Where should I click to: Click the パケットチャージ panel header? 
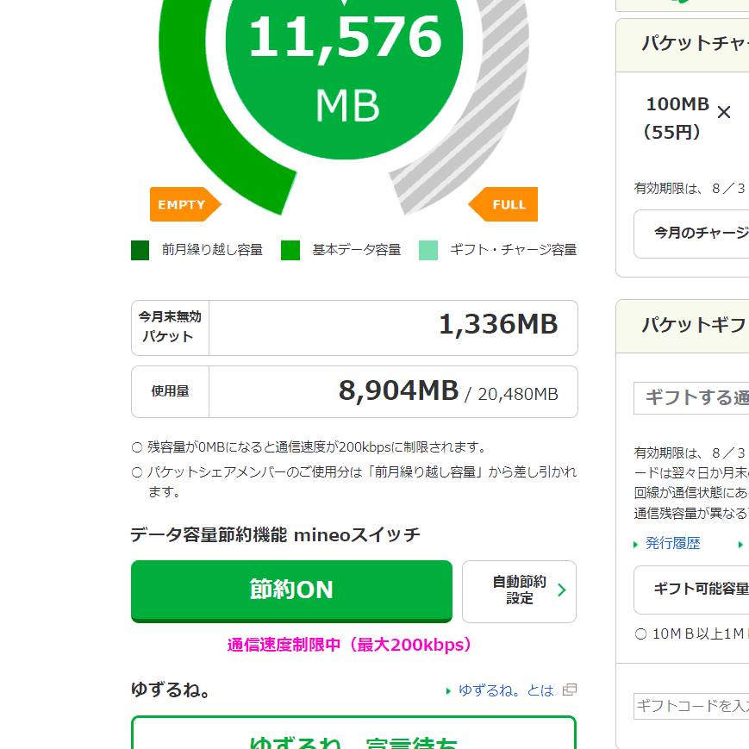[x=683, y=46]
